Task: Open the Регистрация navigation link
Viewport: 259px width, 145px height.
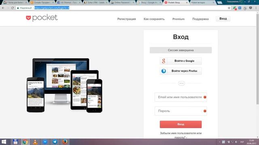Action: (x=127, y=19)
